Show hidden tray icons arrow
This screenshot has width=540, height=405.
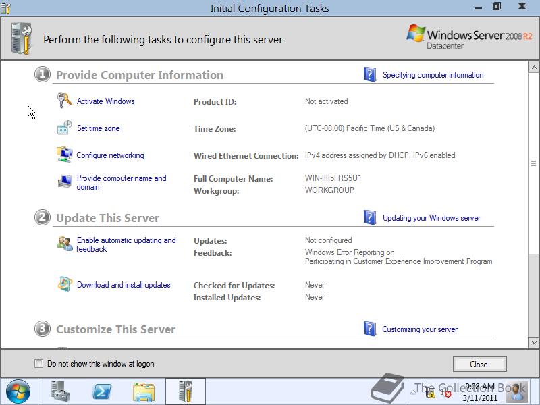click(x=414, y=392)
